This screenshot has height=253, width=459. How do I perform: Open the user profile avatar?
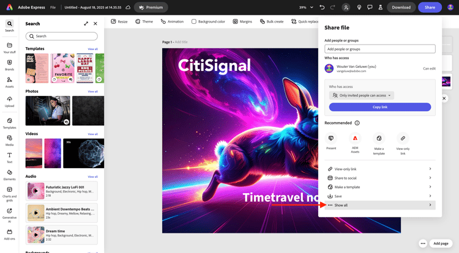(450, 7)
